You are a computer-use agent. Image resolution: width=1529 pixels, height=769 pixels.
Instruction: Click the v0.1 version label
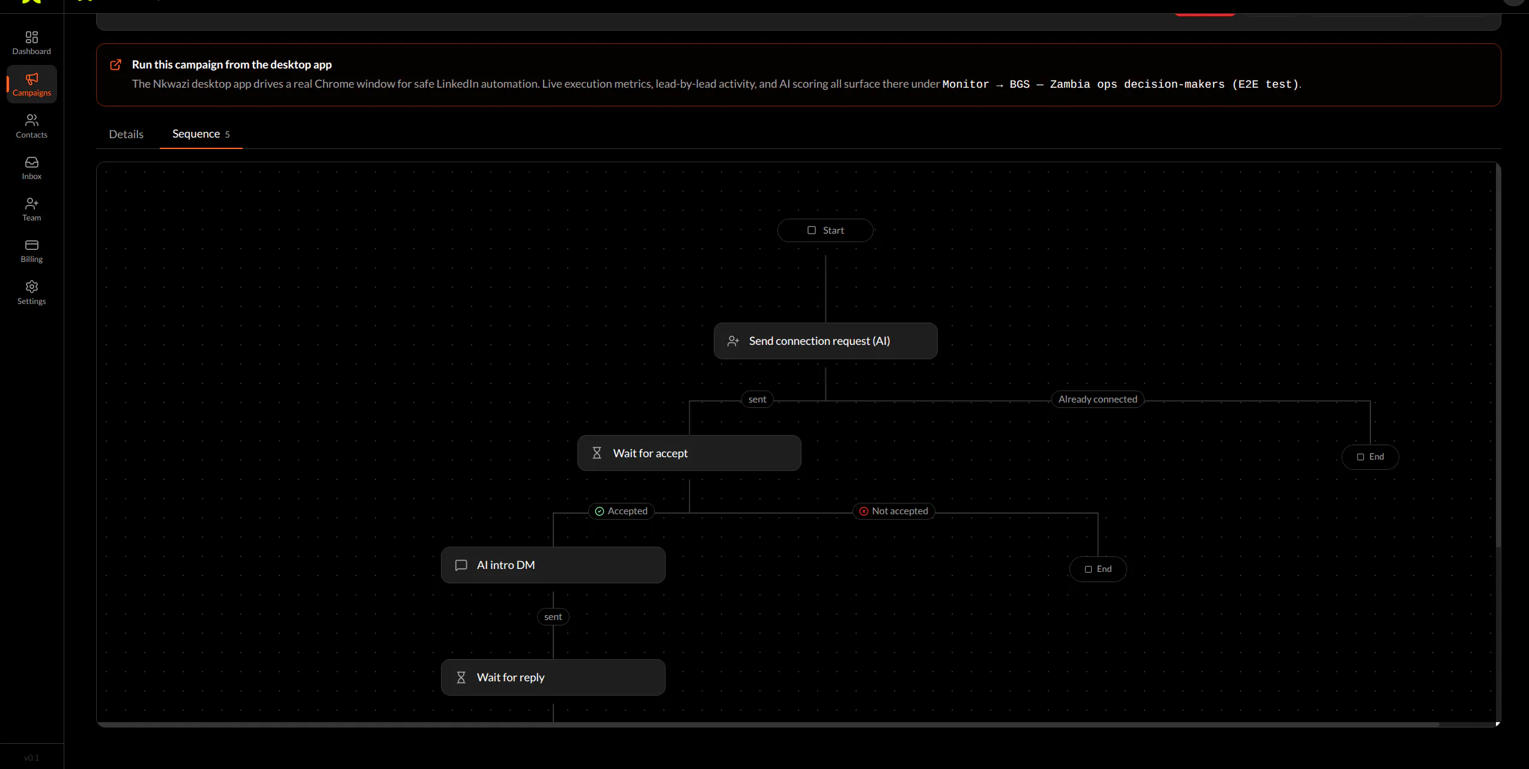coord(32,758)
